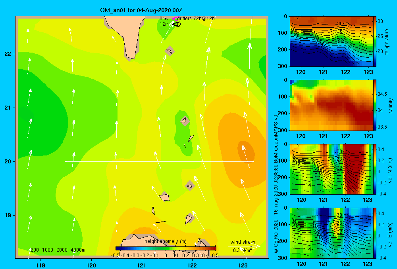Viewport: 397px width, 269px height.
Task: Click the '26' isotherm label in temperature panel
Action: click(x=340, y=31)
